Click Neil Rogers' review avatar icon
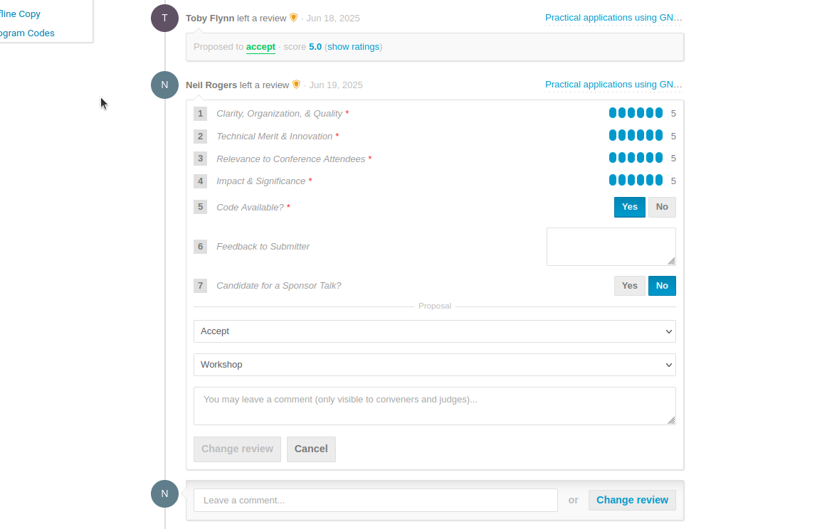Screen dimensions: 827x529 (164, 85)
